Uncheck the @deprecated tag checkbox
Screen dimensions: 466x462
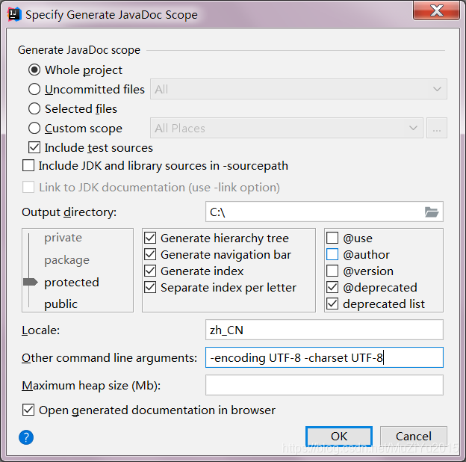point(332,287)
